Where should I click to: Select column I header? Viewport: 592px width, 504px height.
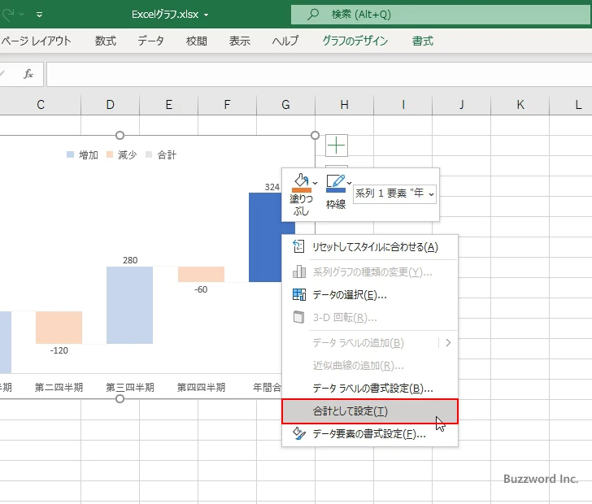tap(403, 105)
